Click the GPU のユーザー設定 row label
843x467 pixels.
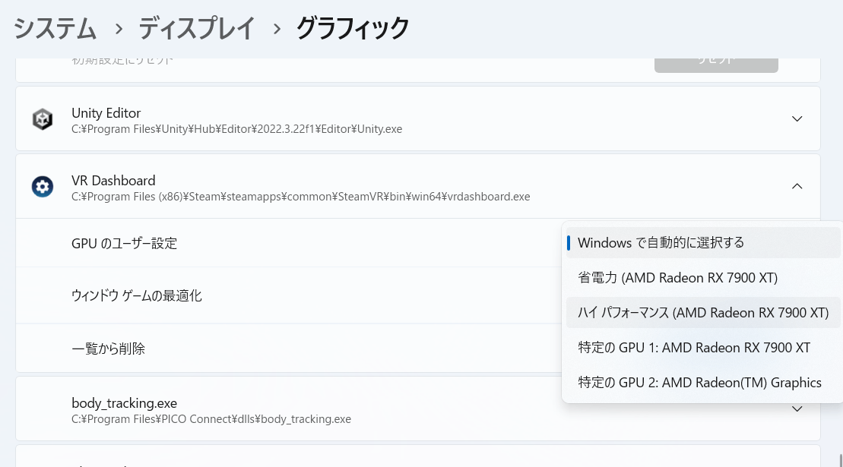[x=125, y=244]
